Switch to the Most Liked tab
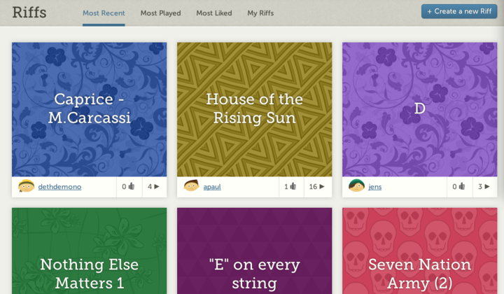The height and width of the screenshot is (294, 504). tap(214, 13)
